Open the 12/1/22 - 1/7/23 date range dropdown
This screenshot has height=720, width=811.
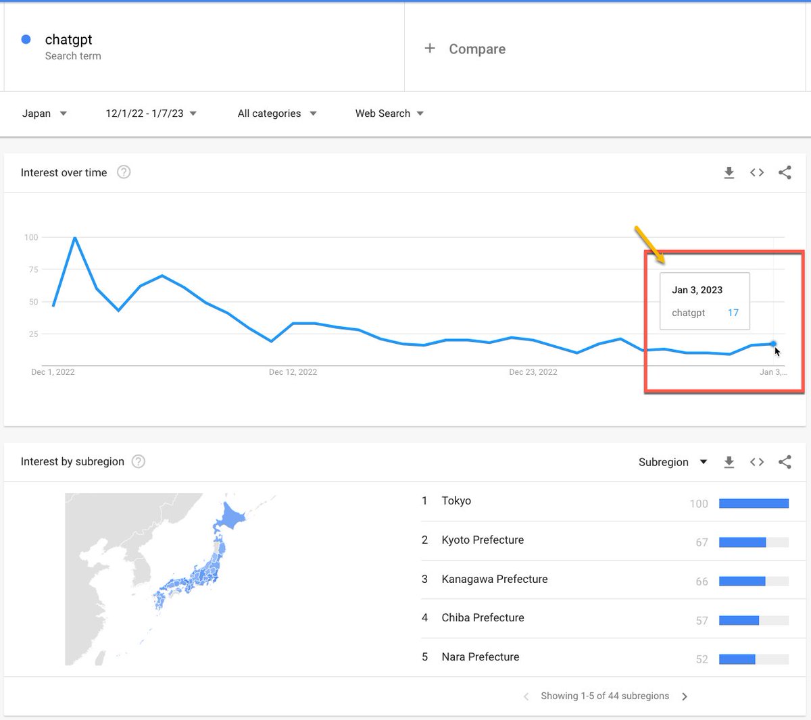pos(151,113)
